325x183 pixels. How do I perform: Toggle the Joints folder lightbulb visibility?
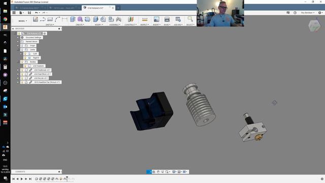click(22, 50)
